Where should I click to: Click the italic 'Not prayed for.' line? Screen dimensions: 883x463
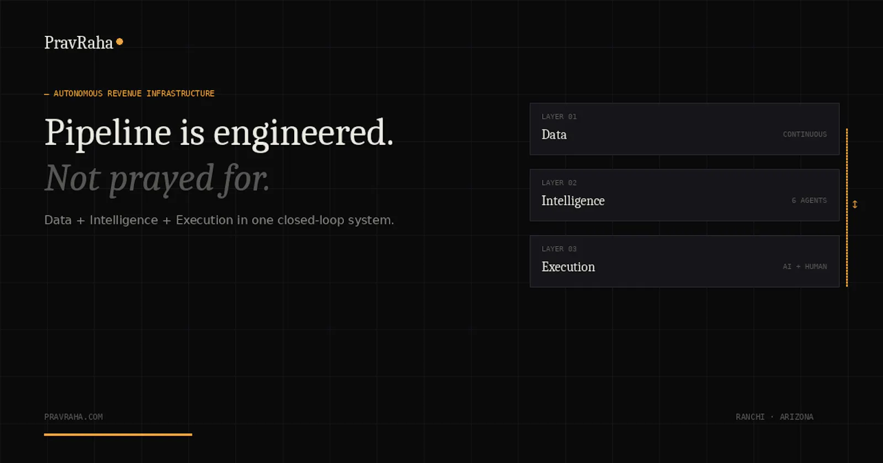(157, 179)
